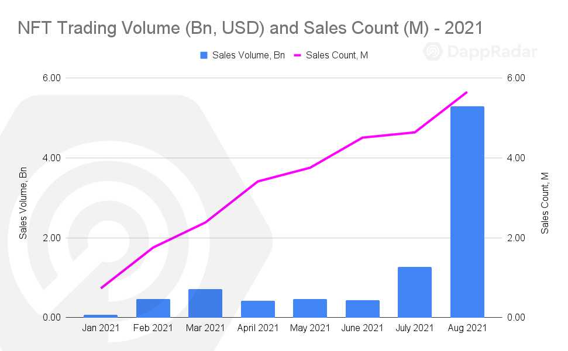Click the Jan 2021 axis label
The image size is (568, 351).
101,328
